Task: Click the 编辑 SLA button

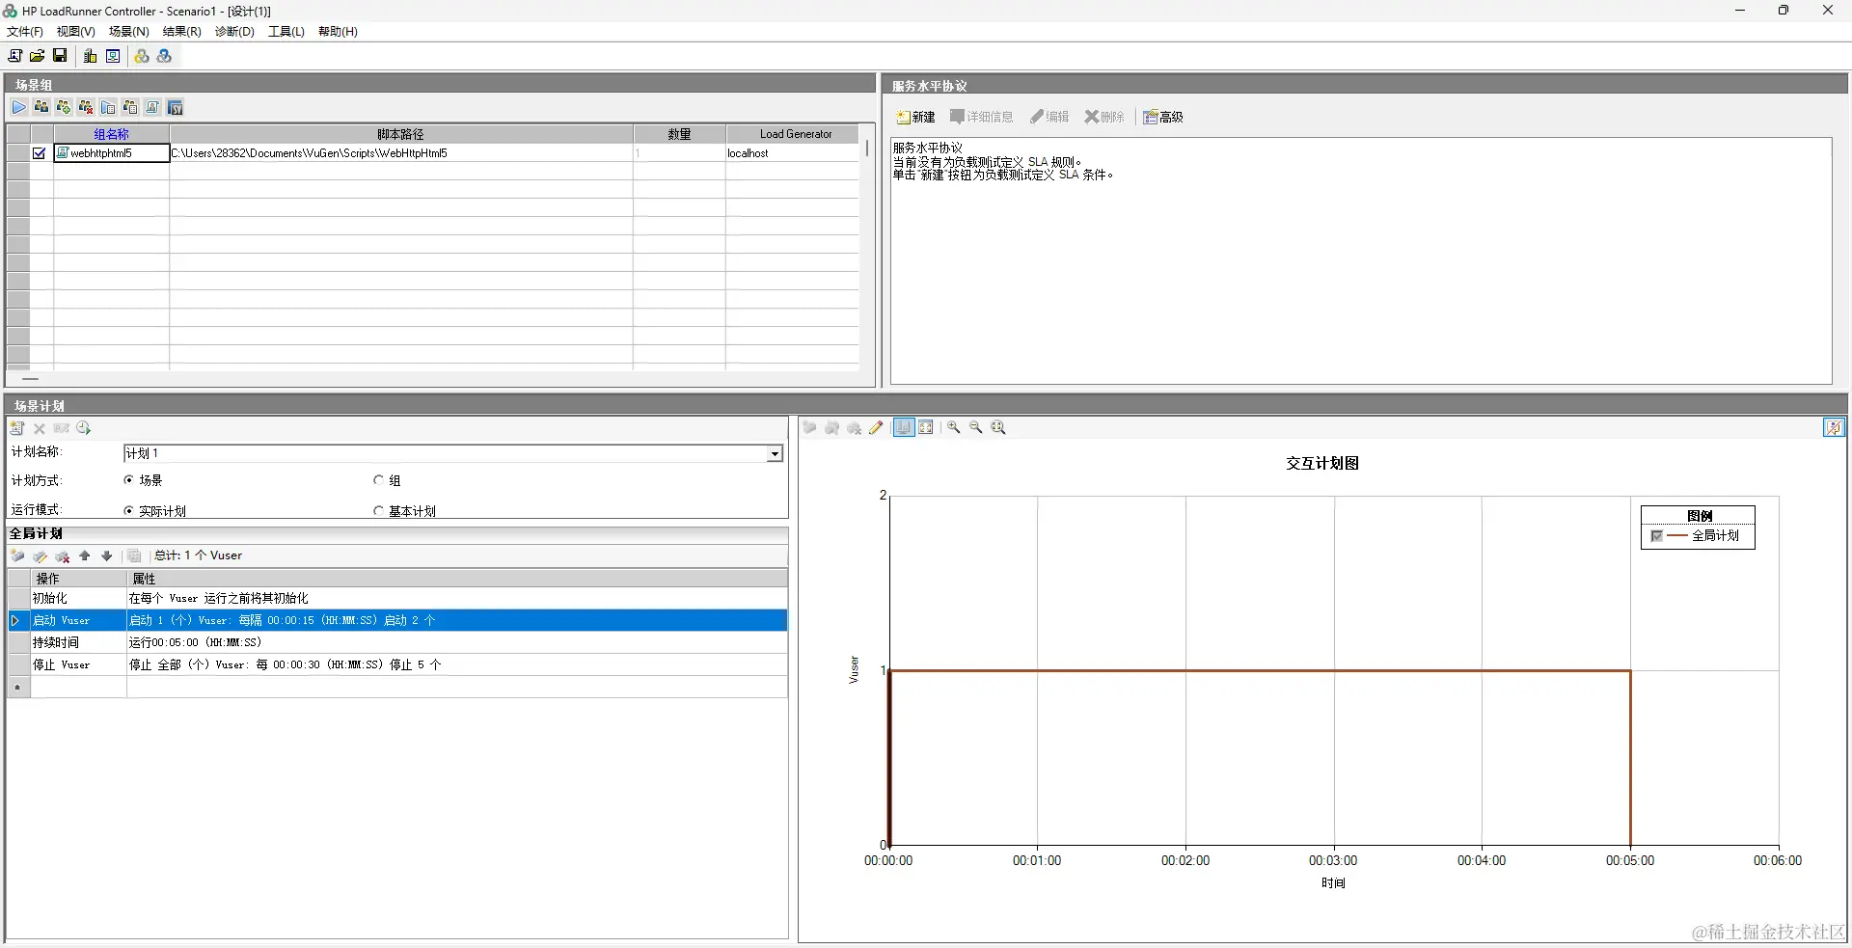Action: pos(1049,117)
